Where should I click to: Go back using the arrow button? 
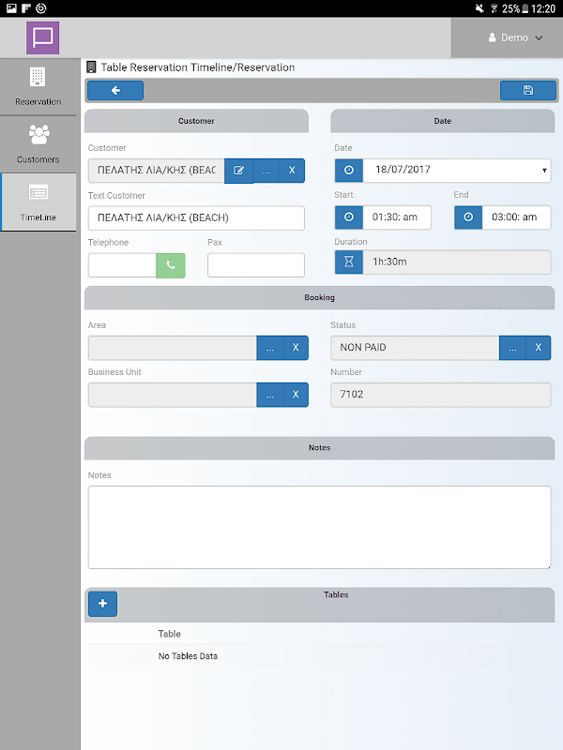pos(115,90)
